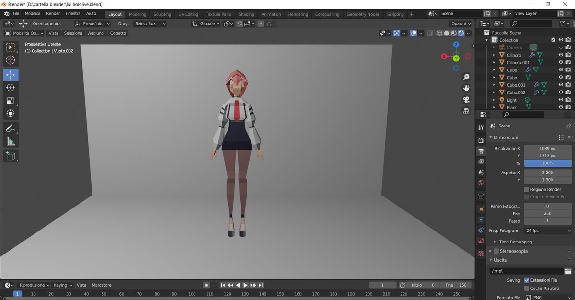Enable wireframe viewport shading
575x300 pixels.
440,33
